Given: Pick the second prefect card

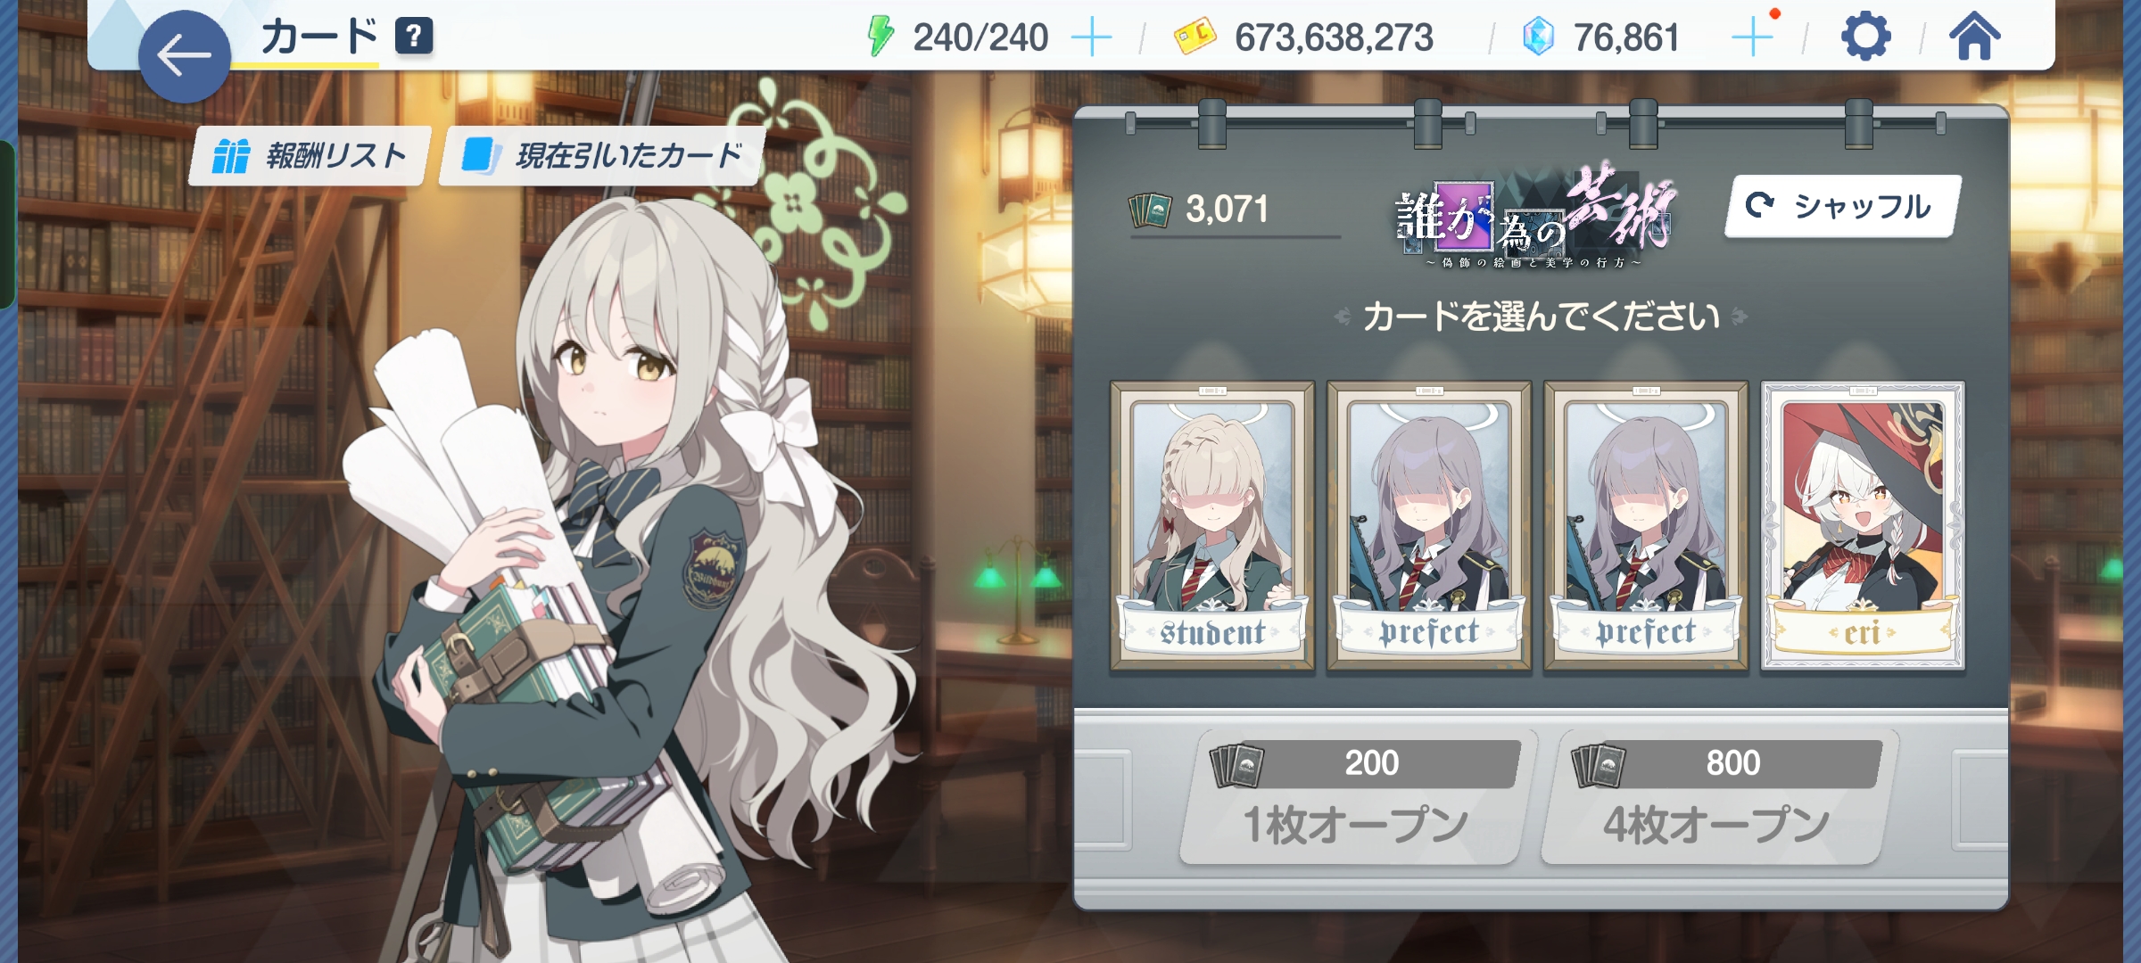Looking at the screenshot, I should click(1646, 526).
